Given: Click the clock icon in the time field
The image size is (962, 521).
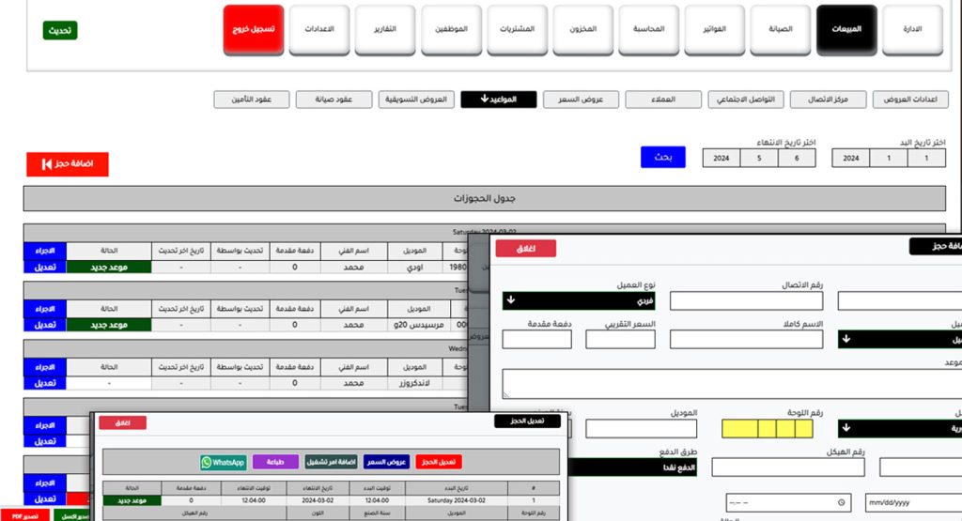Looking at the screenshot, I should (843, 502).
